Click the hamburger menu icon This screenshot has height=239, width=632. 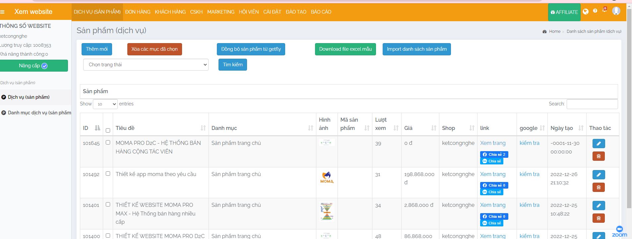[x=2, y=12]
